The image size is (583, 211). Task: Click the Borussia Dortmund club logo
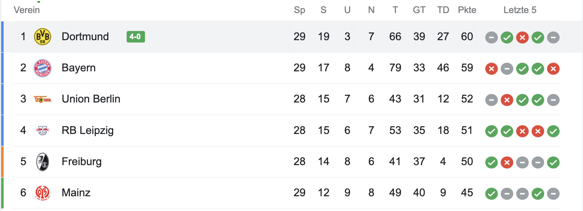(43, 37)
